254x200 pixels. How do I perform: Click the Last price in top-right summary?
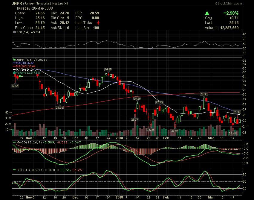234,23
